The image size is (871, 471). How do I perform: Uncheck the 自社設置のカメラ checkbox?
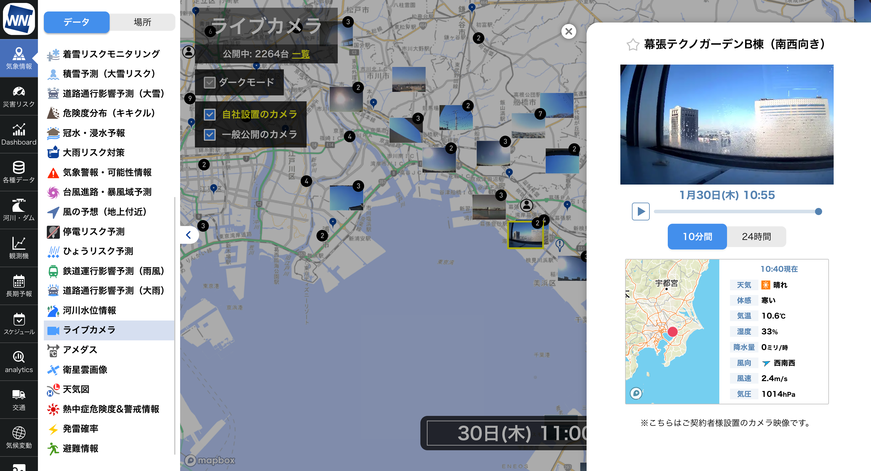point(210,115)
